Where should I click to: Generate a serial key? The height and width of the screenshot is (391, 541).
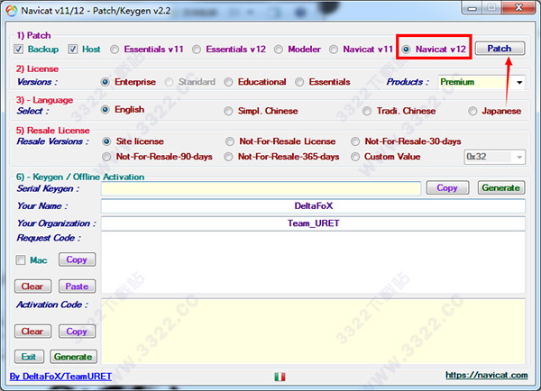click(x=501, y=187)
